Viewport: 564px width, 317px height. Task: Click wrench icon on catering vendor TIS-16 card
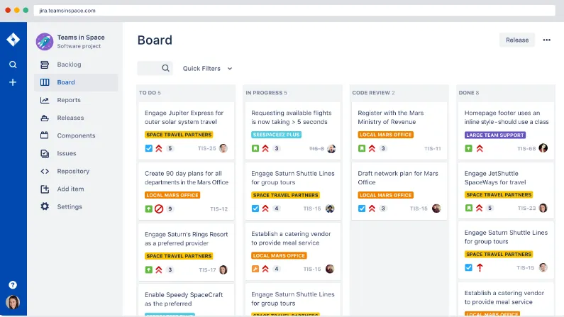(255, 269)
